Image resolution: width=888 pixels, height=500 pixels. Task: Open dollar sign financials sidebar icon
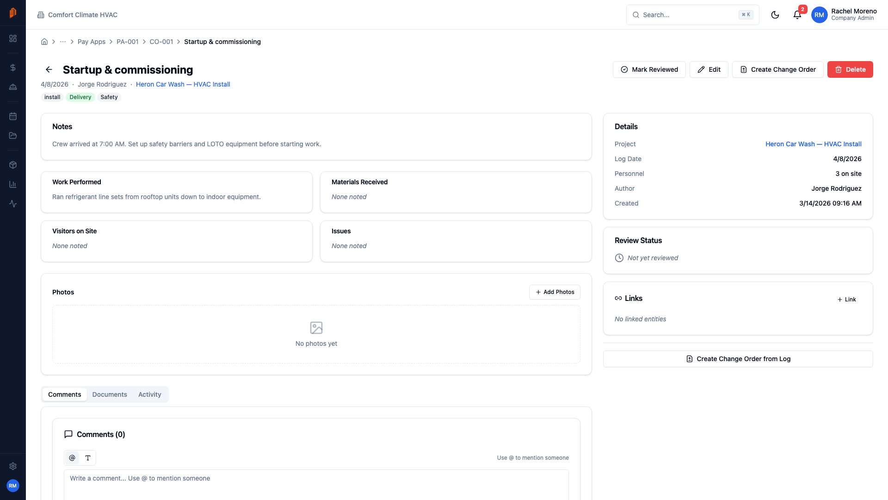click(x=13, y=68)
